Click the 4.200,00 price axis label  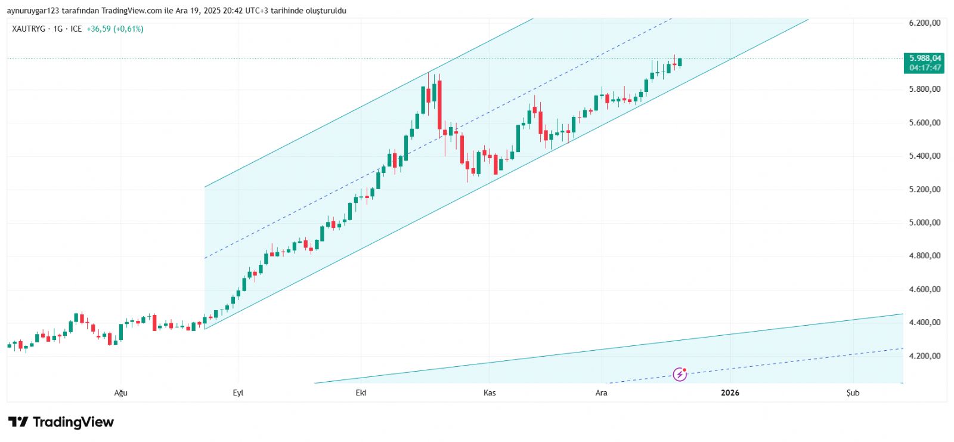click(925, 356)
